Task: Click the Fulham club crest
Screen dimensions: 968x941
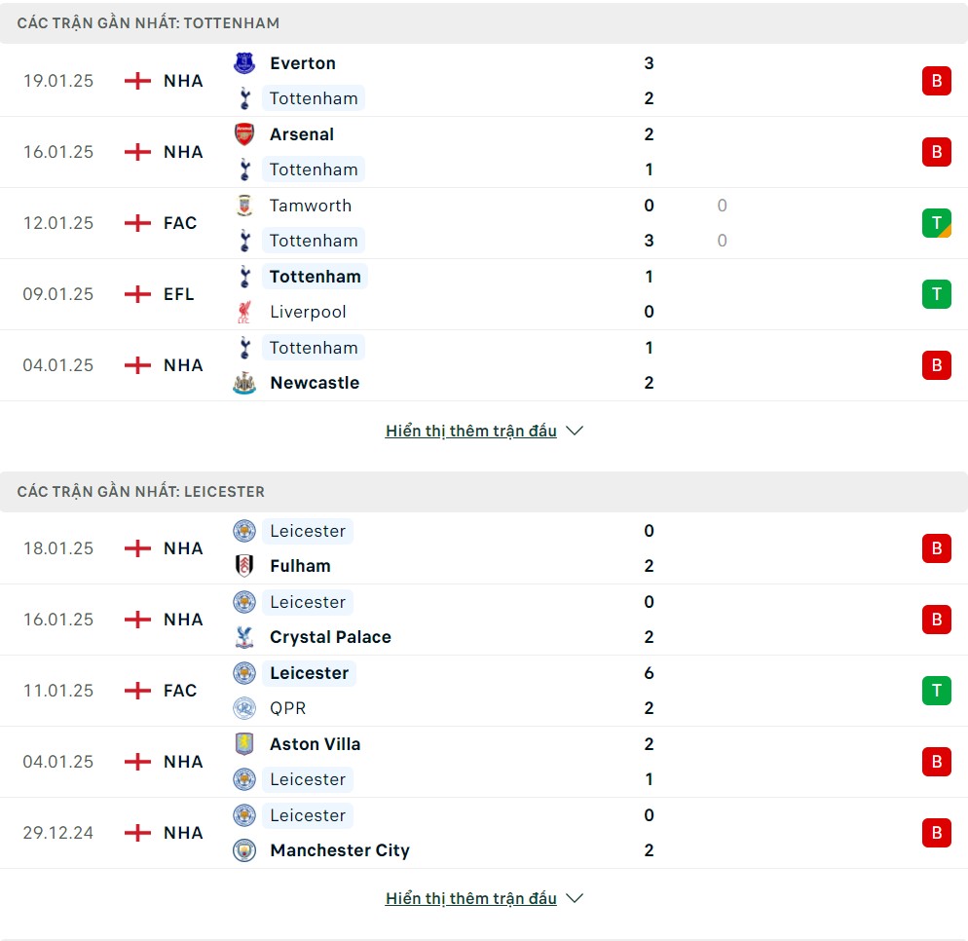Action: click(x=244, y=566)
